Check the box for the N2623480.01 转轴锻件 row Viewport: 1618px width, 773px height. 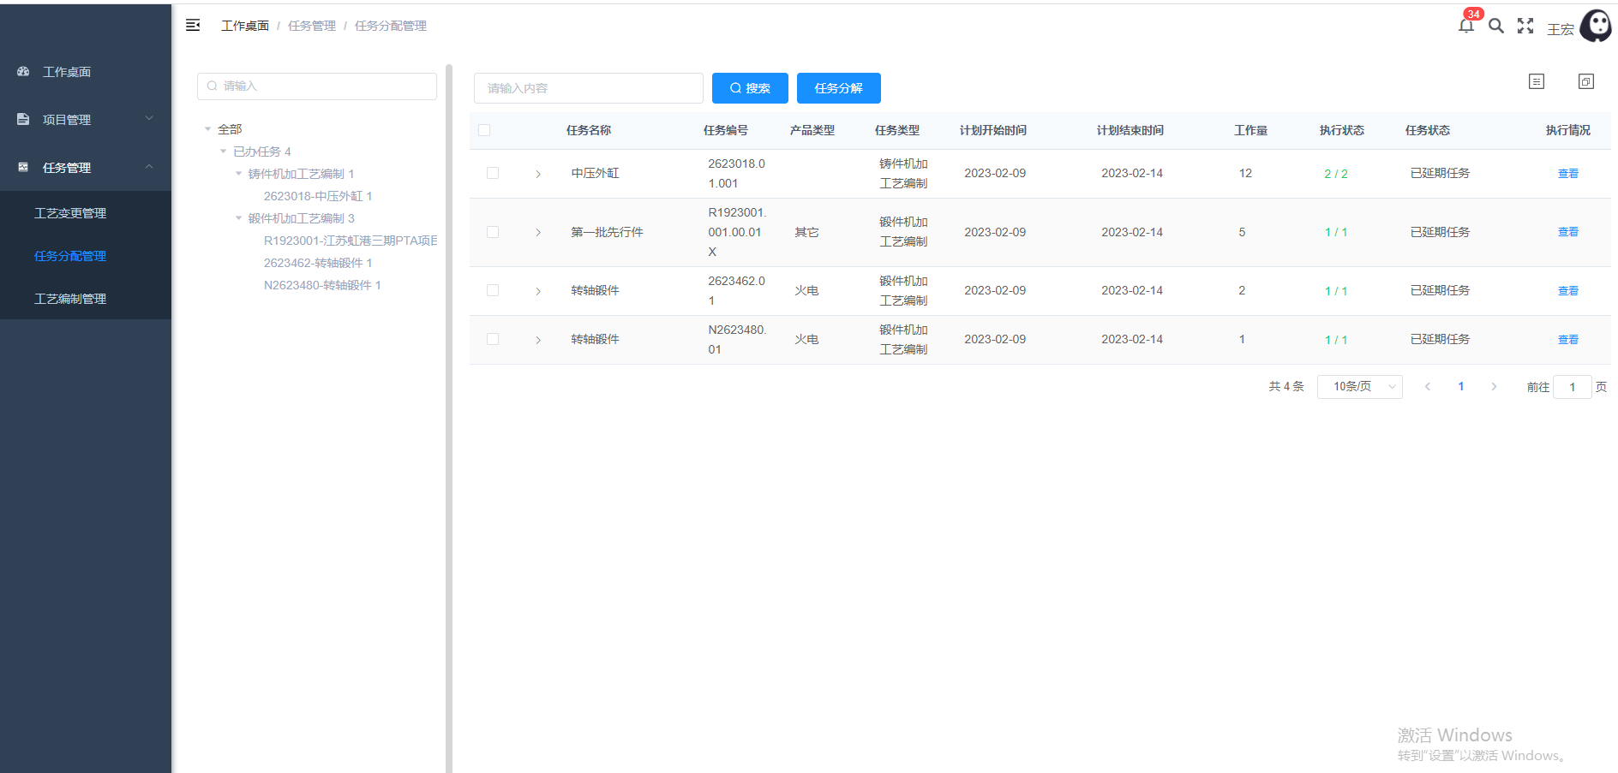(x=493, y=339)
